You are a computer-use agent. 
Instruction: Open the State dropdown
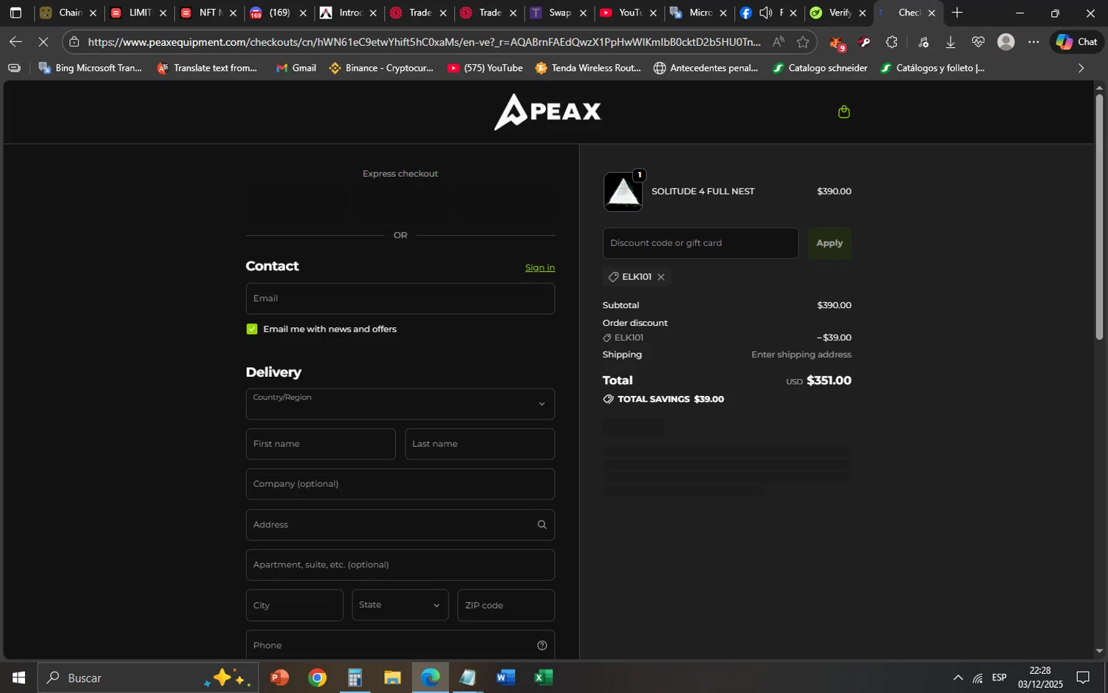400,605
